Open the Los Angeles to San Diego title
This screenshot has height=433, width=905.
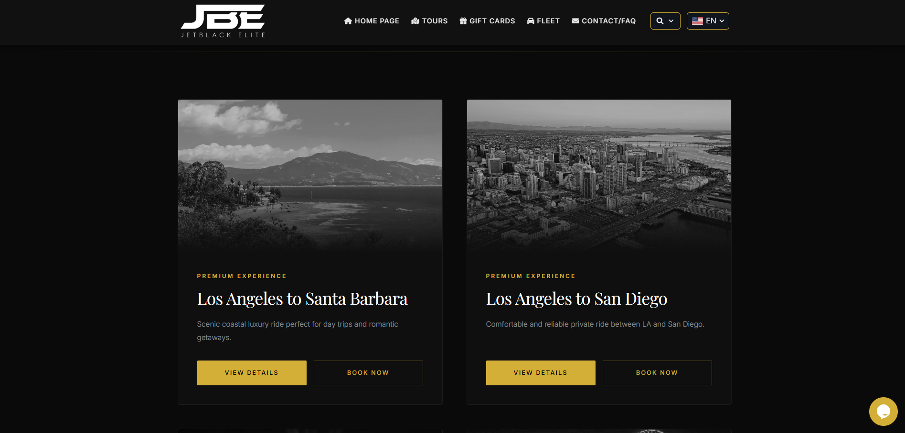pyautogui.click(x=576, y=299)
